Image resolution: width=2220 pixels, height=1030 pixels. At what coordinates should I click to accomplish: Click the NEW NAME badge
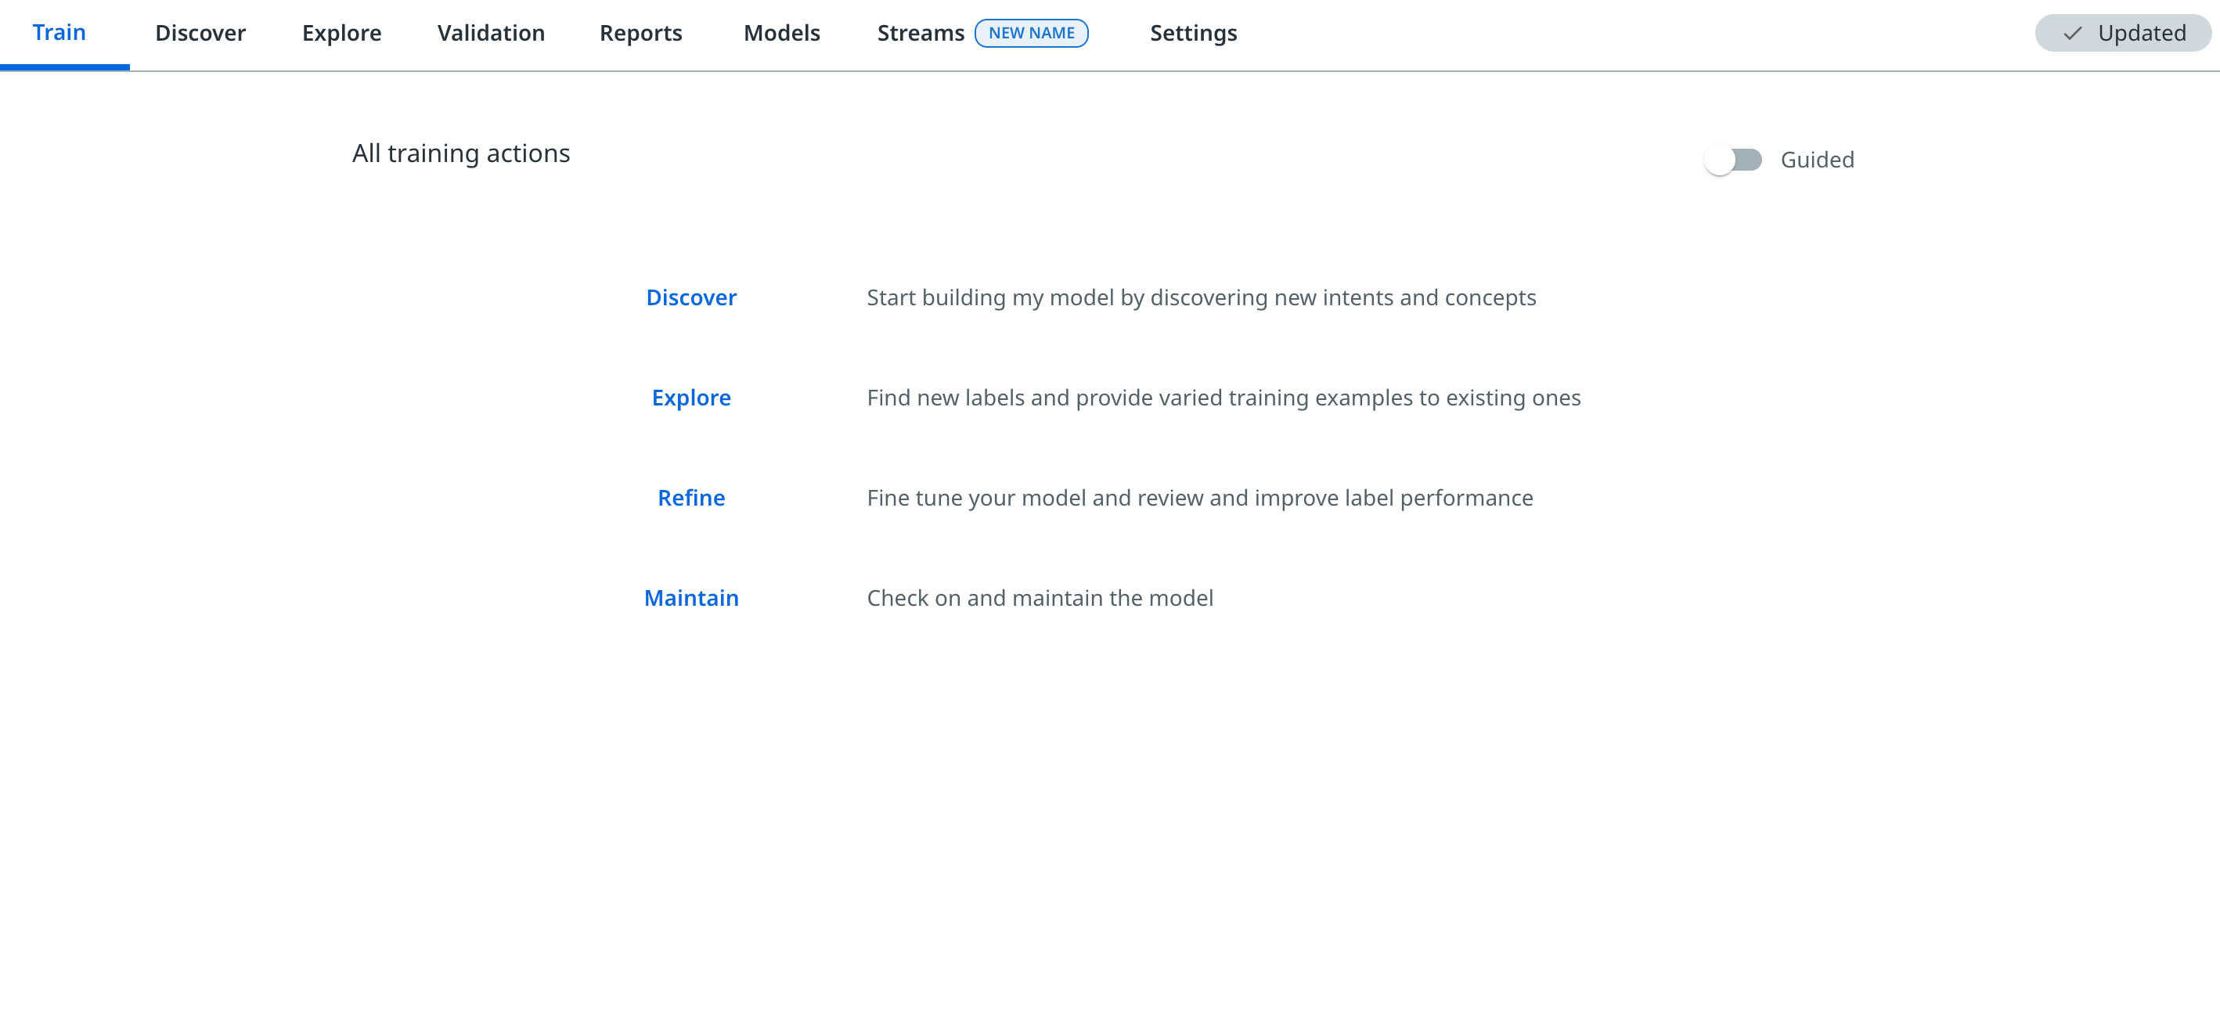(x=1032, y=34)
